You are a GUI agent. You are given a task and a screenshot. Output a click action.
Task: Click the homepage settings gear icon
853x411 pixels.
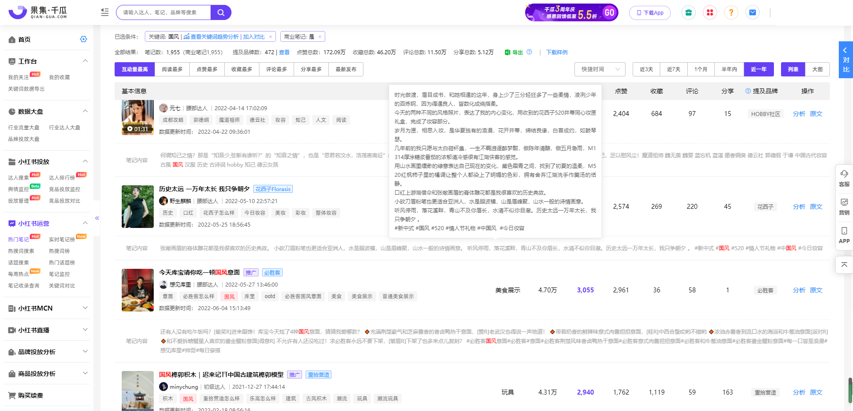click(84, 40)
